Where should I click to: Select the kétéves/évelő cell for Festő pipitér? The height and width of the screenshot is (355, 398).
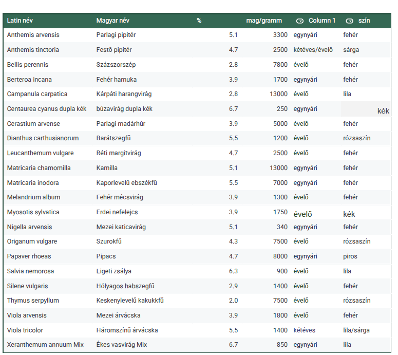coord(313,50)
